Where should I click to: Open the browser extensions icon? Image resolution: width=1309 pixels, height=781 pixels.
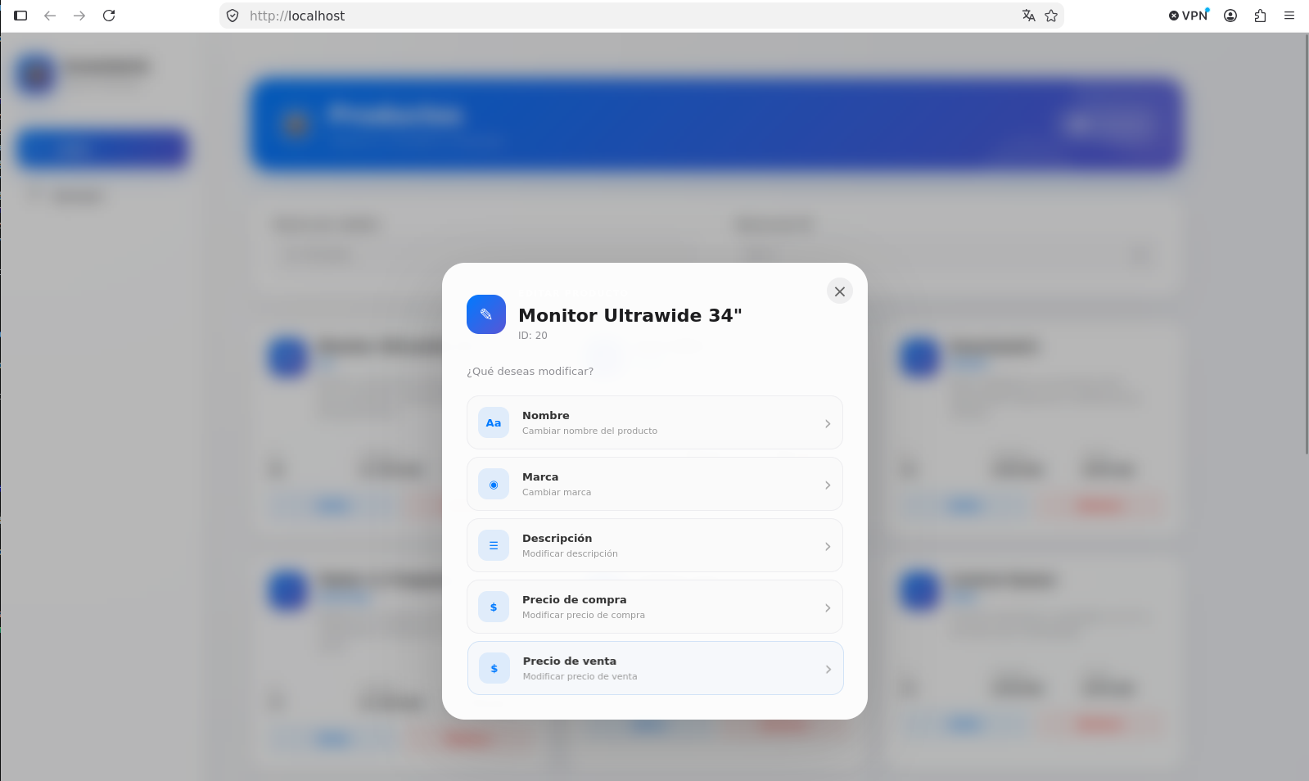[1260, 16]
